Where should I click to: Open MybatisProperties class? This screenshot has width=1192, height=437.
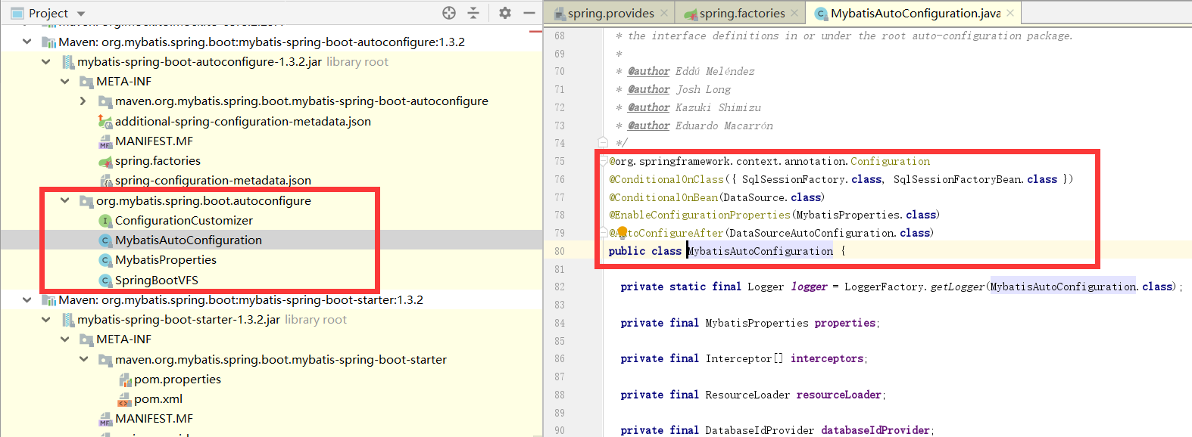[x=166, y=259]
